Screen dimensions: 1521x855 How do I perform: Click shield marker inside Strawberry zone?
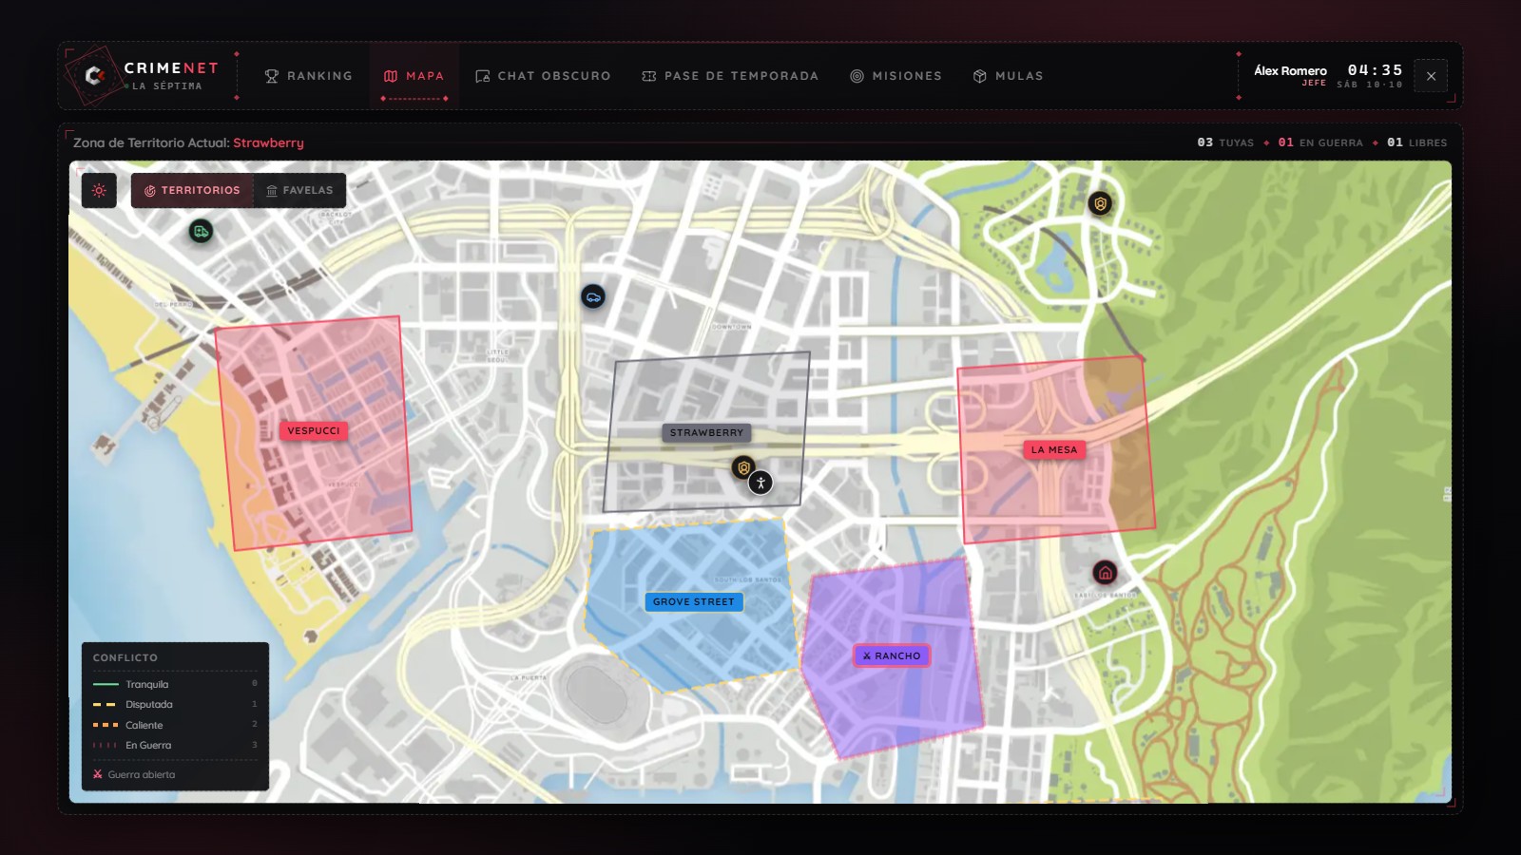coord(743,467)
